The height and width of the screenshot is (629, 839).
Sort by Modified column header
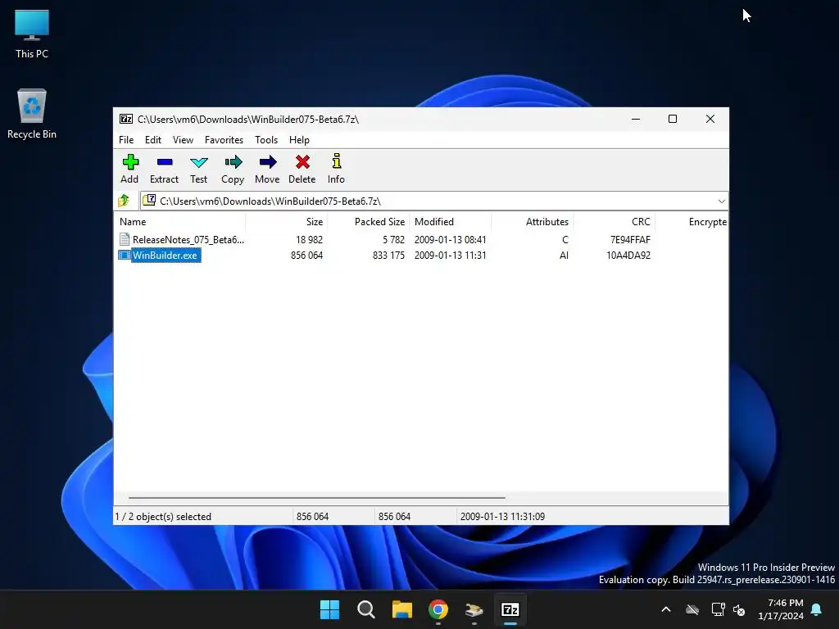451,221
